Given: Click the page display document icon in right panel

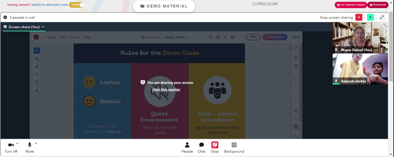Looking at the screenshot, I should click(x=296, y=127).
